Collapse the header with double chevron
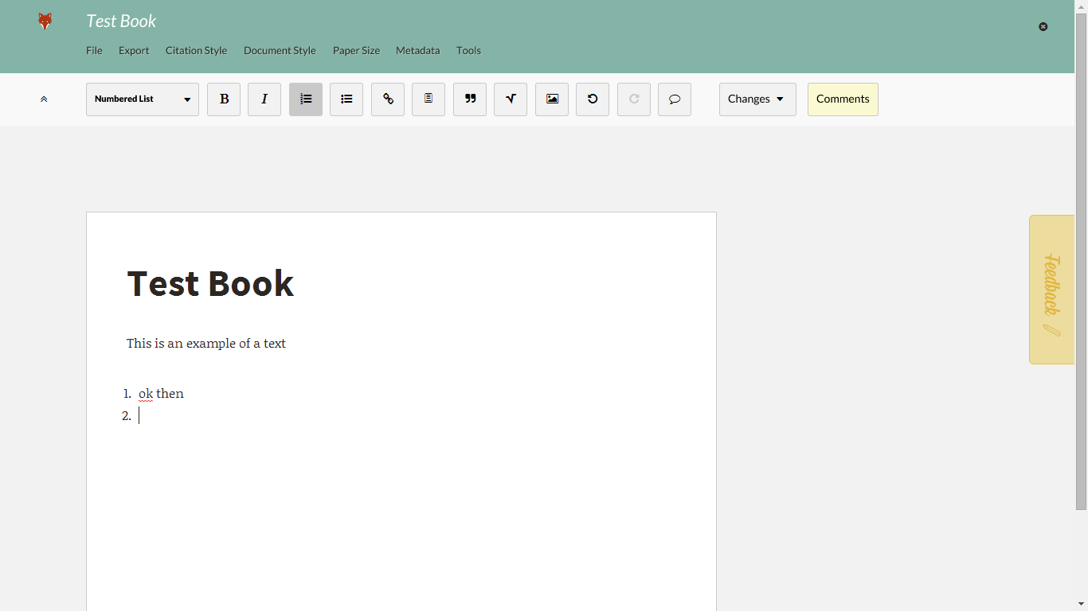 pos(44,99)
